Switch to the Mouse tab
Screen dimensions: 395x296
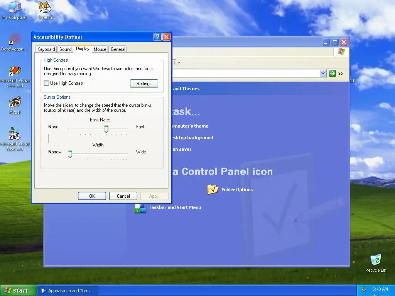(100, 49)
